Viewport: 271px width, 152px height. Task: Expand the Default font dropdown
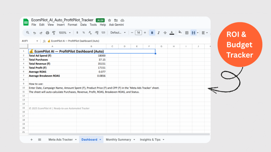[118, 33]
